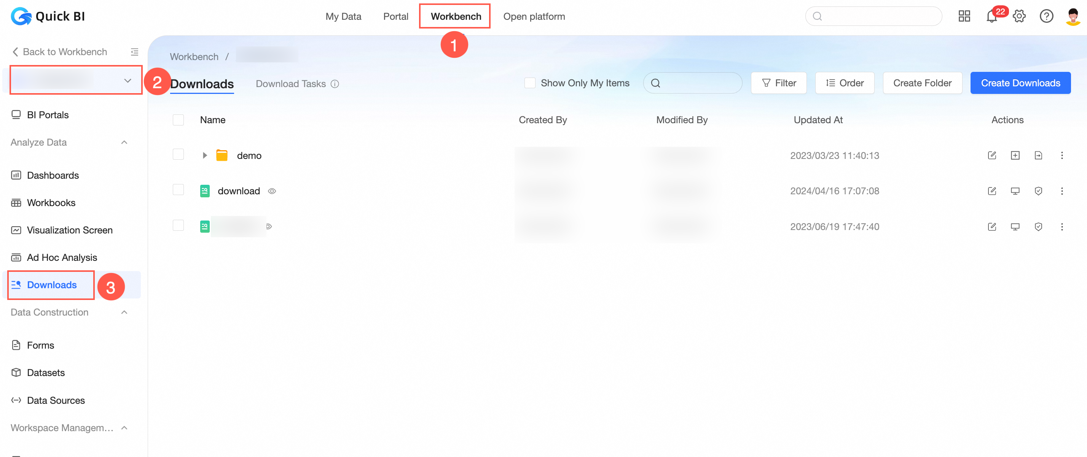Expand the demo folder tree arrow
1087x457 pixels.
(x=205, y=156)
